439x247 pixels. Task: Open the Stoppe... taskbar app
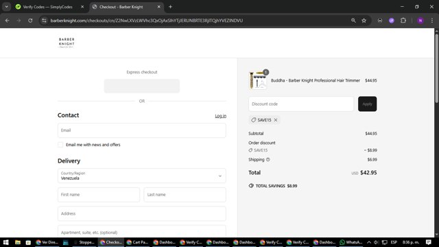84,242
